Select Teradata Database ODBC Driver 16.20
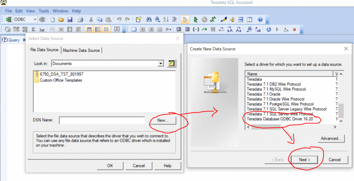 [x=280, y=119]
